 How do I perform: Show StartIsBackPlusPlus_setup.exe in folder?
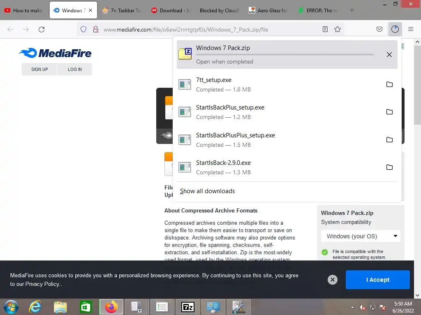[389, 140]
